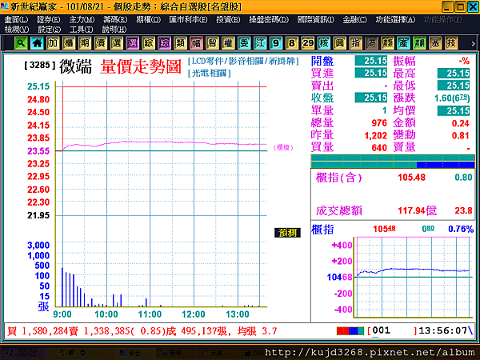The image size is (480, 360).
Task: Open the 證券(E) menu
Action: click(48, 20)
